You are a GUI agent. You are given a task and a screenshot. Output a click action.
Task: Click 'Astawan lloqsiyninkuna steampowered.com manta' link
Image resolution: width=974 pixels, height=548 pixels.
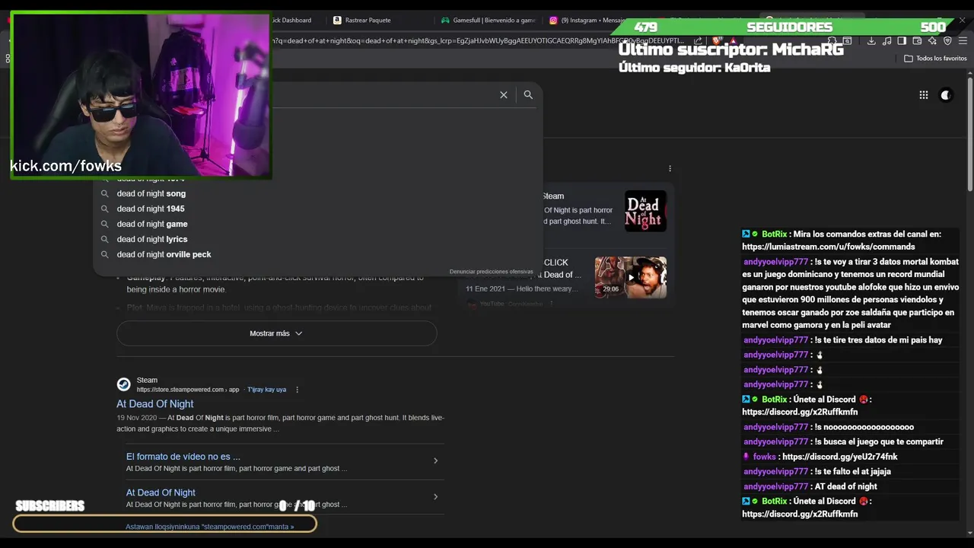pyautogui.click(x=209, y=527)
